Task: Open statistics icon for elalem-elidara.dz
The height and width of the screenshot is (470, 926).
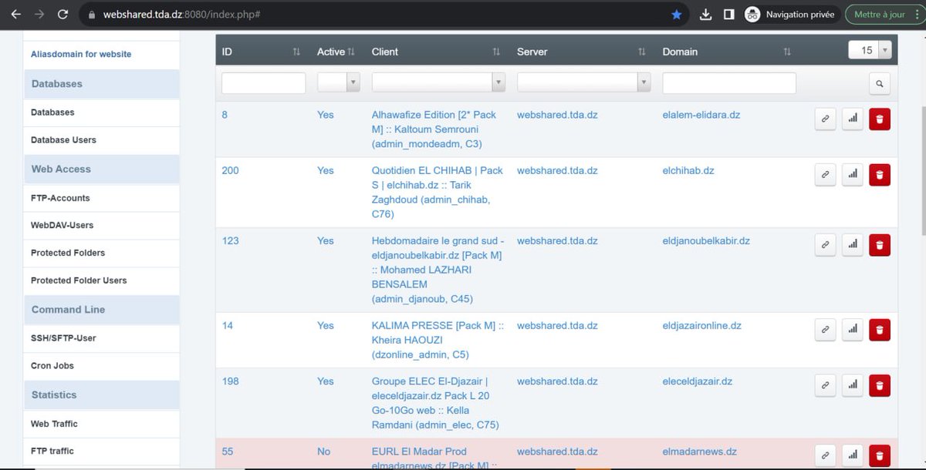Action: click(852, 119)
